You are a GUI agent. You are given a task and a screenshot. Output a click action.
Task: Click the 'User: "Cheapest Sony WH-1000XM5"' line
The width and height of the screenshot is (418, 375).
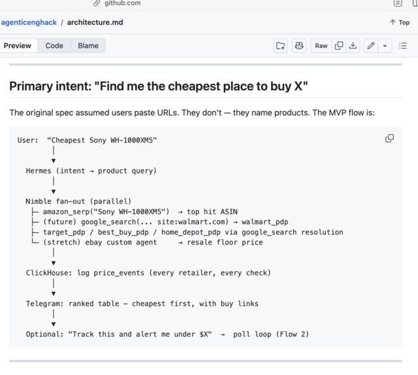87,140
